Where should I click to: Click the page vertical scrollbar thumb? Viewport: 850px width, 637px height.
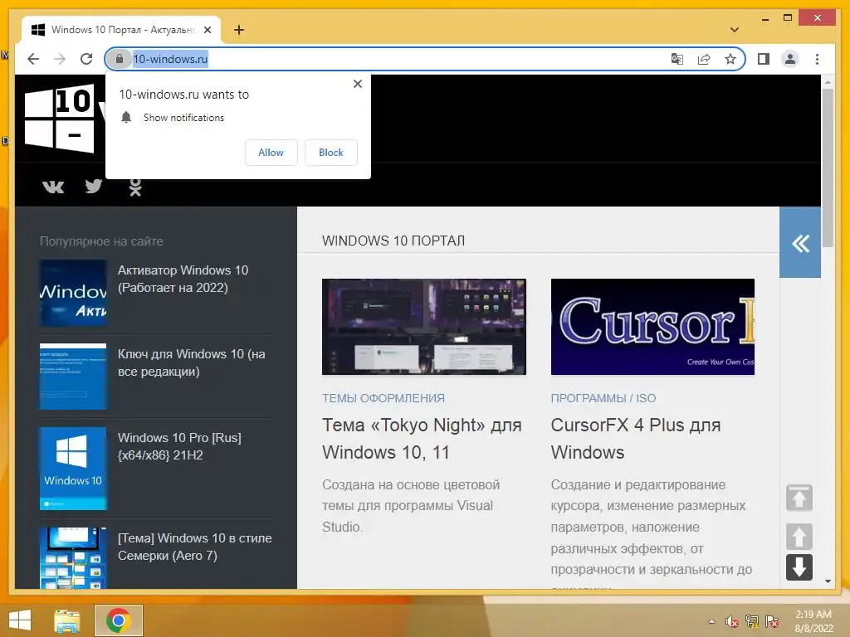point(828,168)
